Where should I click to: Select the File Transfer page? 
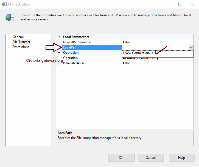tap(21, 42)
